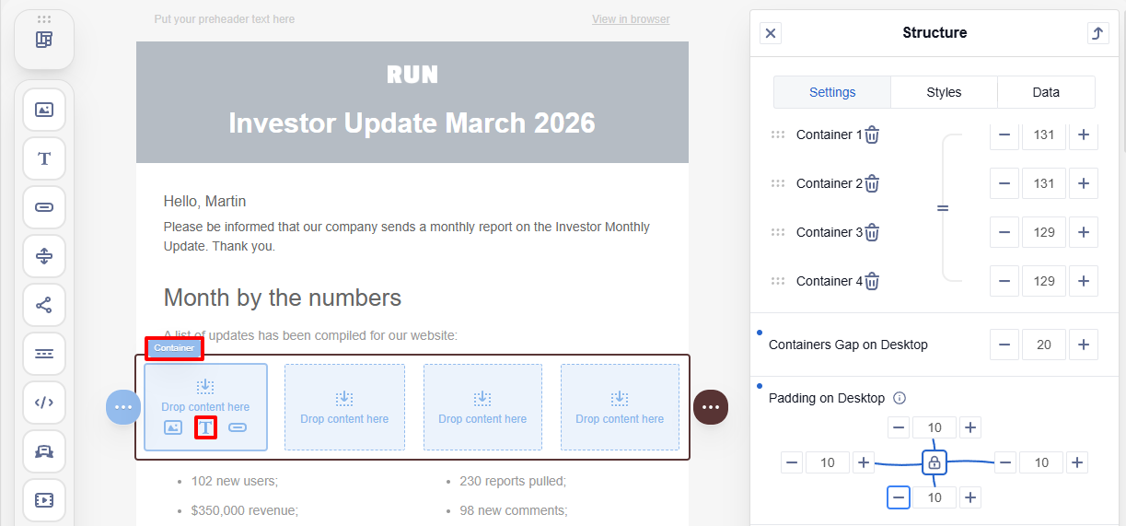Toggle the padding lock icon
The height and width of the screenshot is (526, 1126).
(x=934, y=462)
